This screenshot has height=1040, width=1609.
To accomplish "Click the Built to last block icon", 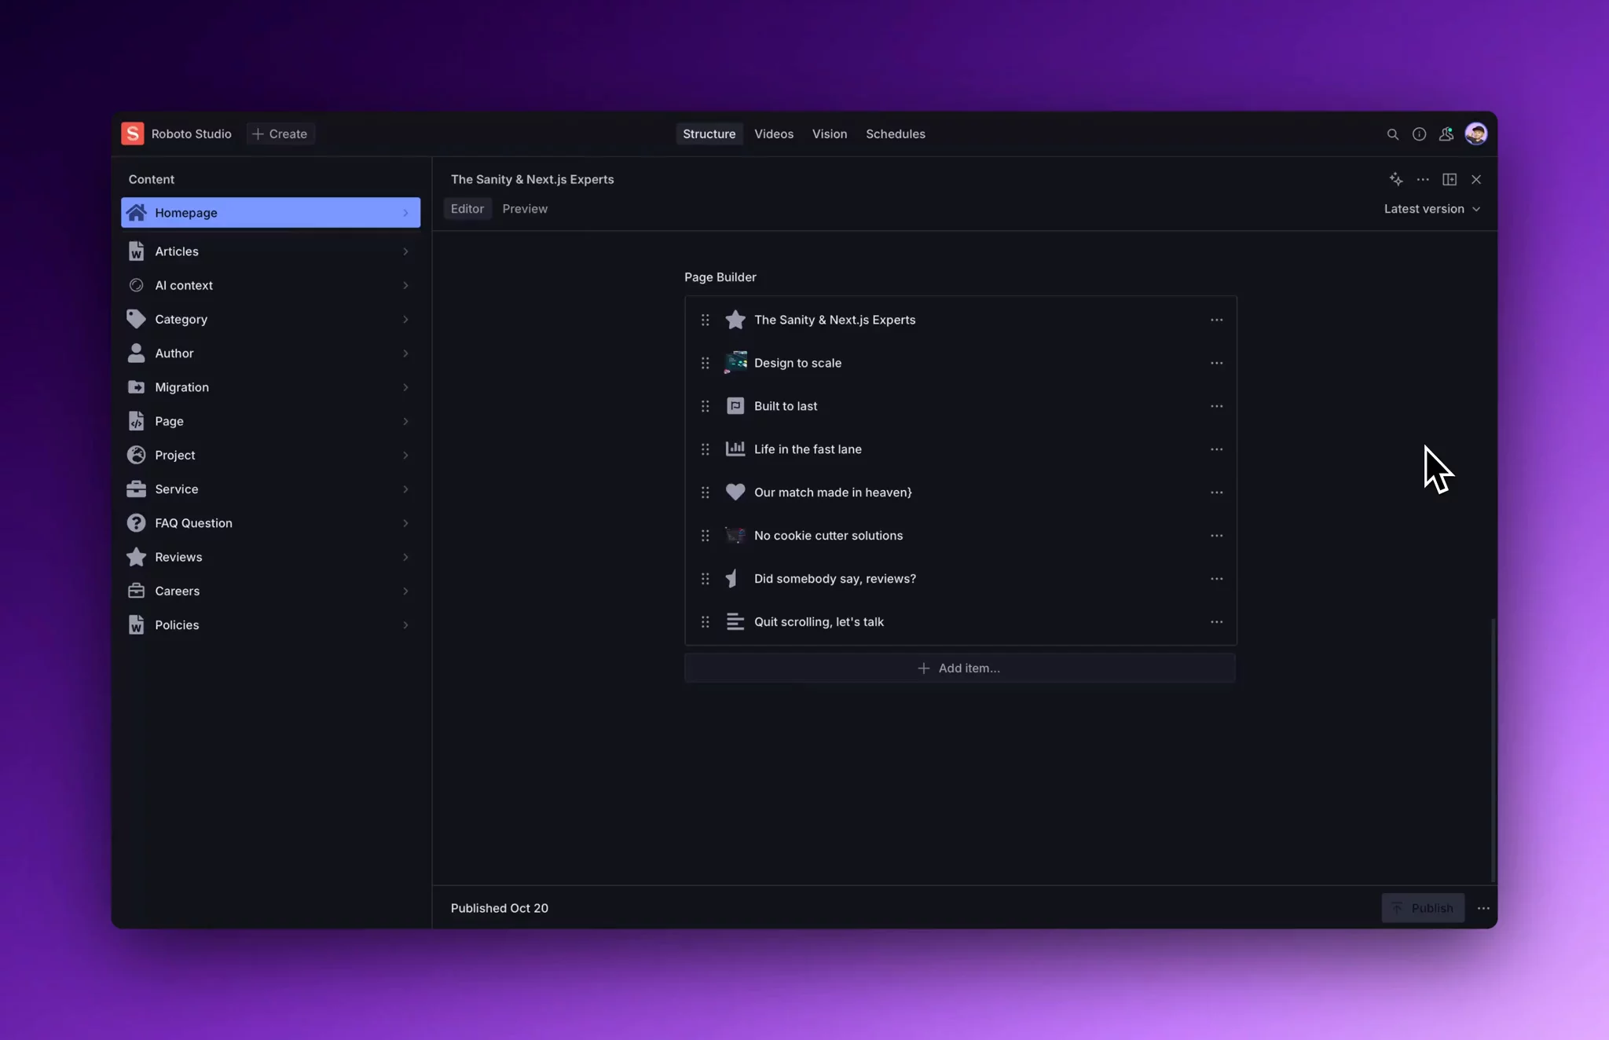I will [735, 406].
